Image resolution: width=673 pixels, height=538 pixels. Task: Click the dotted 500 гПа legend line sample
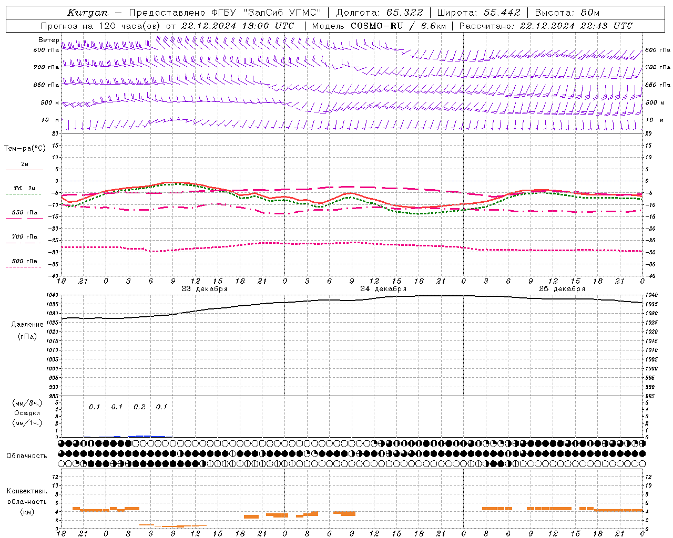click(23, 267)
